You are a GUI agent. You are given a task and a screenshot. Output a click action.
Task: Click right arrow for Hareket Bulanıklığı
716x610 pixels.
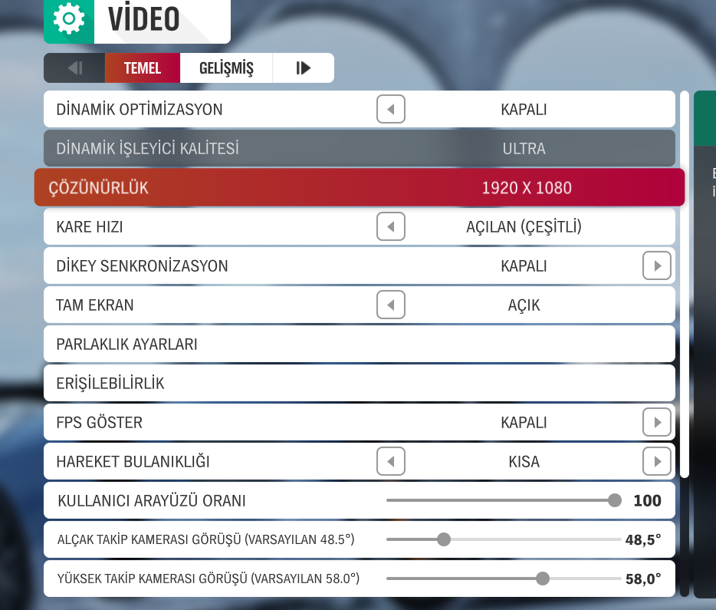657,461
